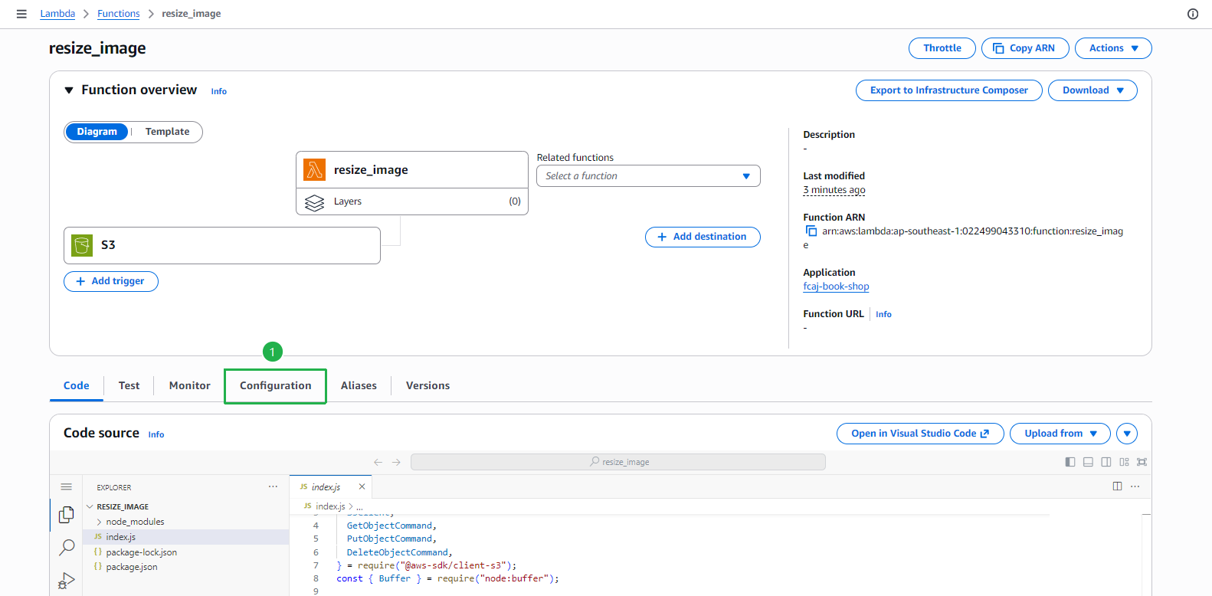Navigate to Lambda breadcrumb link
Image resolution: width=1212 pixels, height=596 pixels.
click(57, 14)
